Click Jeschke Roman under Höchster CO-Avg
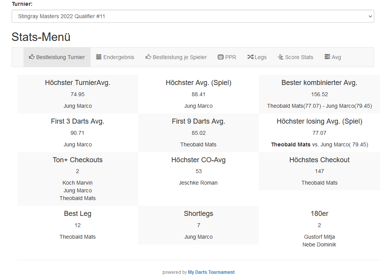This screenshot has width=392, height=275. pyautogui.click(x=198, y=183)
